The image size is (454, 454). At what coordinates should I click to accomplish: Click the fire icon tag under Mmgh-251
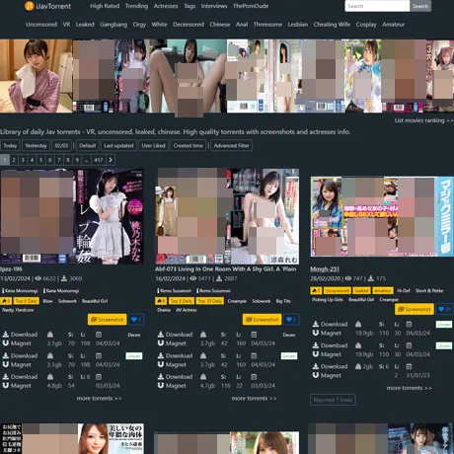click(316, 290)
